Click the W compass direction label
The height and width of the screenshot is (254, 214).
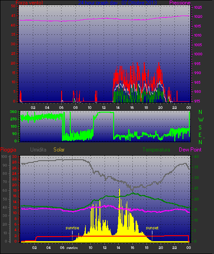pos(201,120)
